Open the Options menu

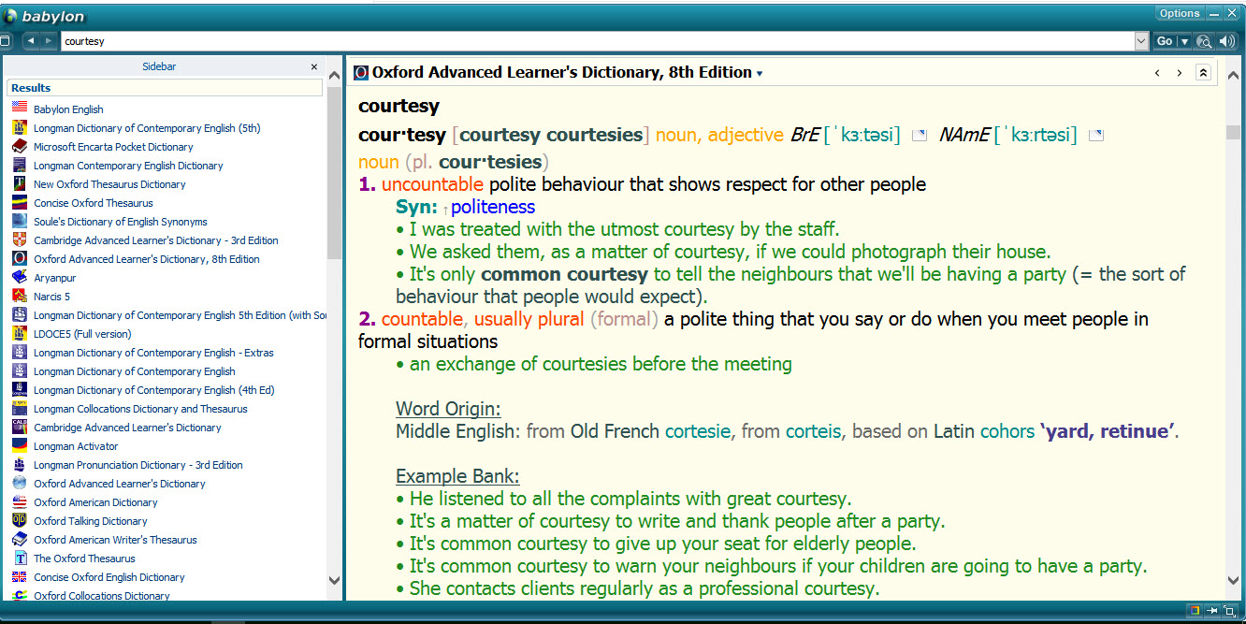coord(1180,13)
